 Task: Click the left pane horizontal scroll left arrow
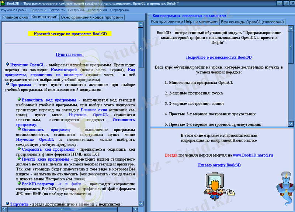(x=4, y=209)
